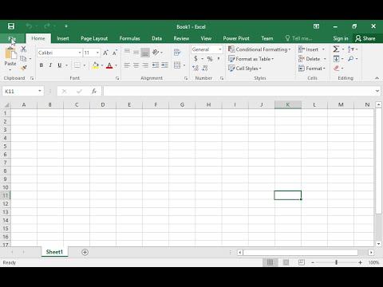This screenshot has width=383, height=287.
Task: Open the Delete cells dropdown arrow
Action: [325, 59]
